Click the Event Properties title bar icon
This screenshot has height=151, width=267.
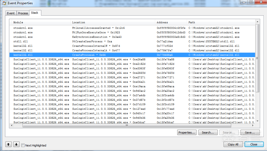click(x=4, y=3)
